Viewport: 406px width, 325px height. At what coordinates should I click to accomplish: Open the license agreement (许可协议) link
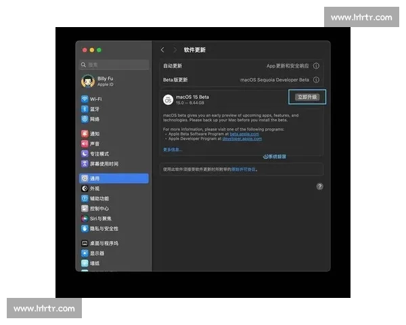(x=244, y=169)
